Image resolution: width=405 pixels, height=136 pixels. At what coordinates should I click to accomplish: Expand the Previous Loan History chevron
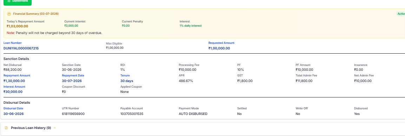54,128
